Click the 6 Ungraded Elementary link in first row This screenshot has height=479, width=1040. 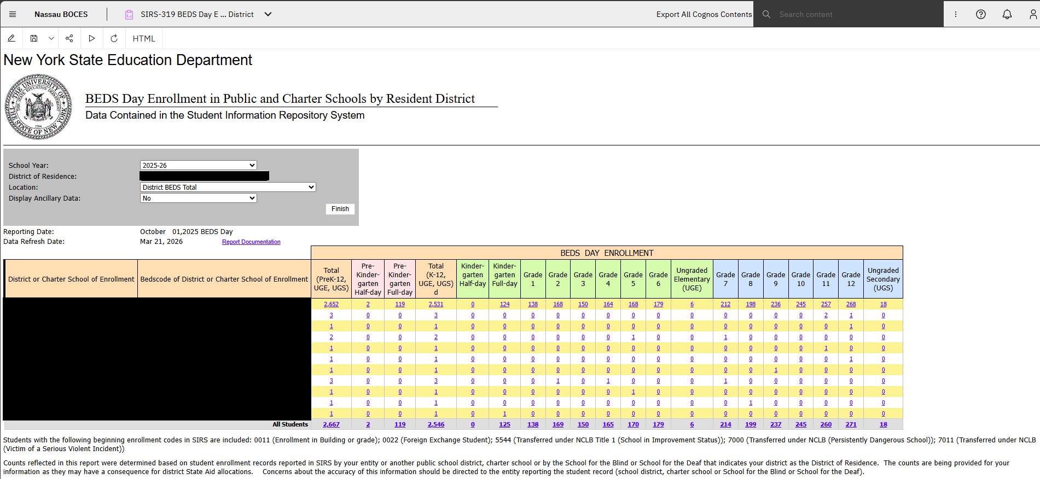pyautogui.click(x=692, y=304)
